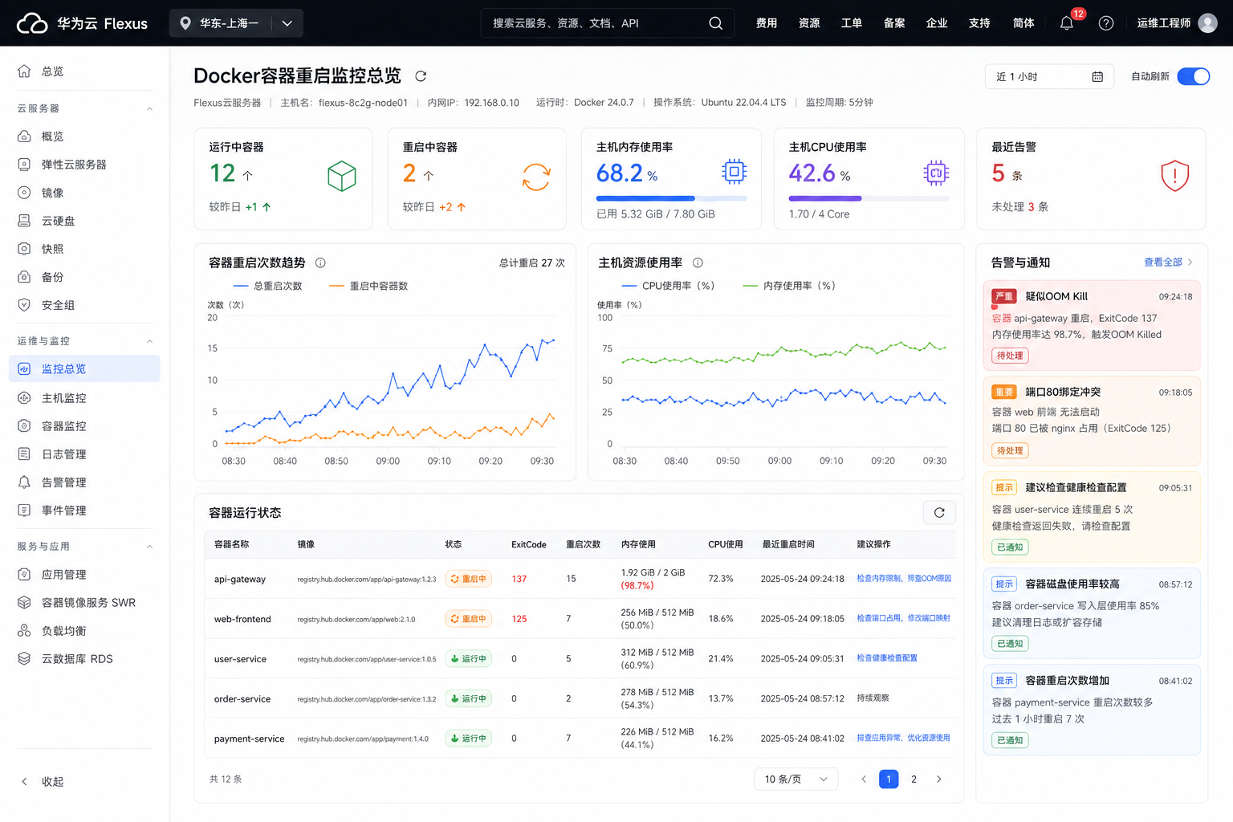
Task: Click the search magnifier icon
Action: tap(715, 23)
